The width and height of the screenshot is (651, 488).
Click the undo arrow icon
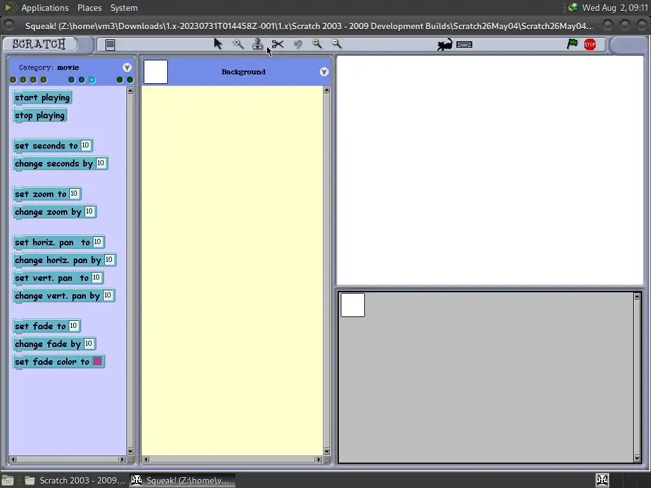coord(298,44)
